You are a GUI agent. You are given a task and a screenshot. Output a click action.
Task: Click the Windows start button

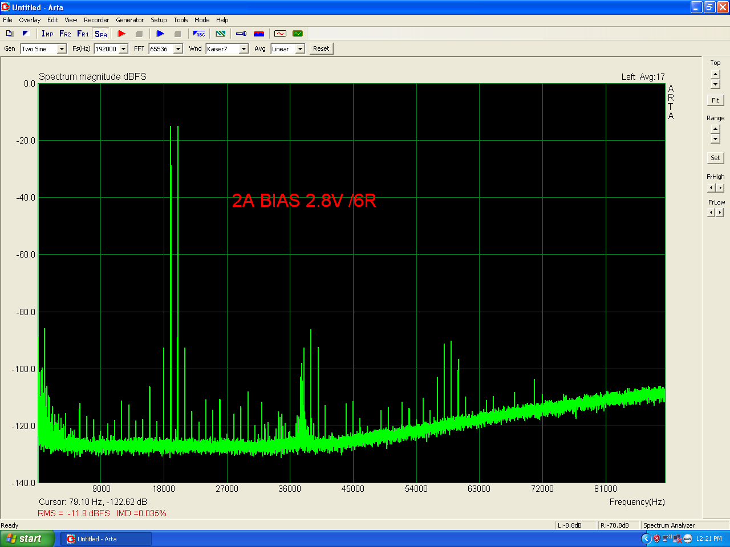pos(27,538)
